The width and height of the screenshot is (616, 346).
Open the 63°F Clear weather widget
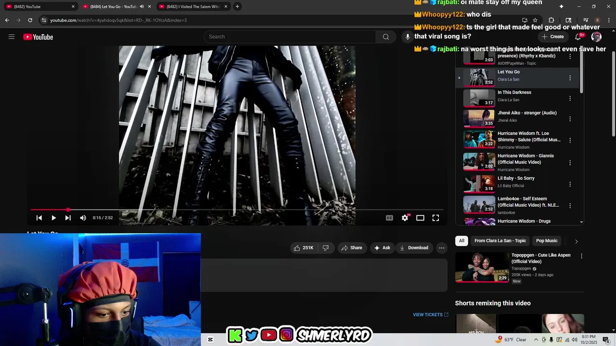click(x=512, y=340)
